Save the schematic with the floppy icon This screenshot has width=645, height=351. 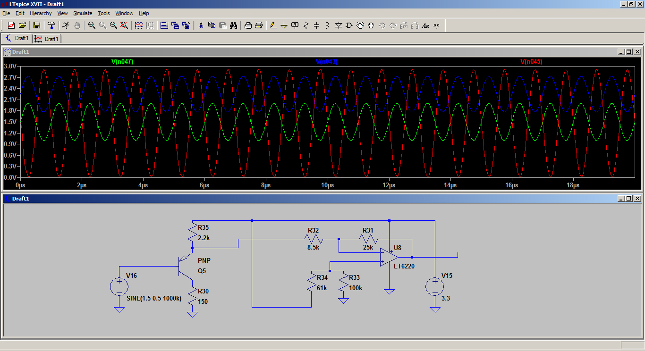click(x=36, y=25)
